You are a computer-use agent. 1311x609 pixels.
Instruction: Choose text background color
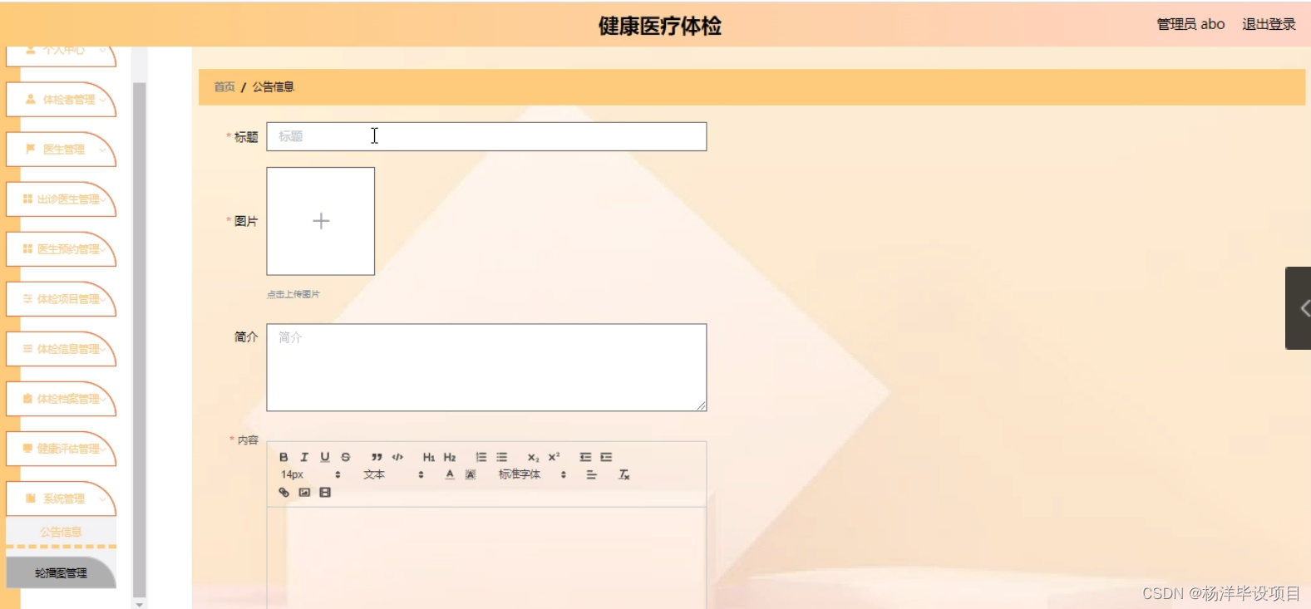tap(471, 474)
